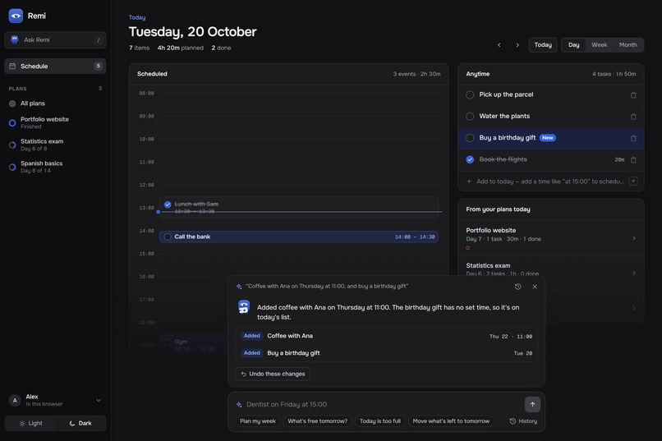Image resolution: width=662 pixels, height=441 pixels.
Task: Send the prompt with the arrow button
Action: pos(532,404)
